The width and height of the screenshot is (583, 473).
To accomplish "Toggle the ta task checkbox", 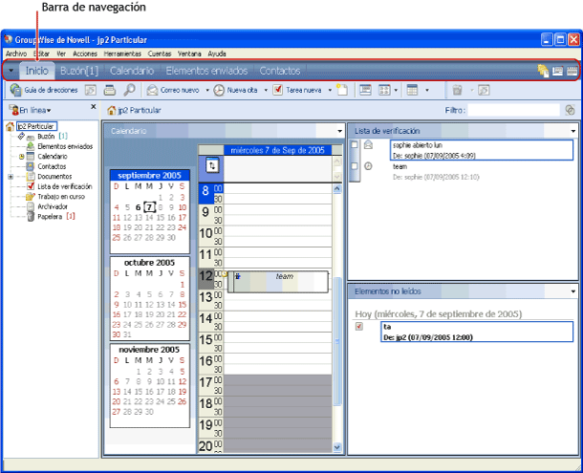I will 359,327.
